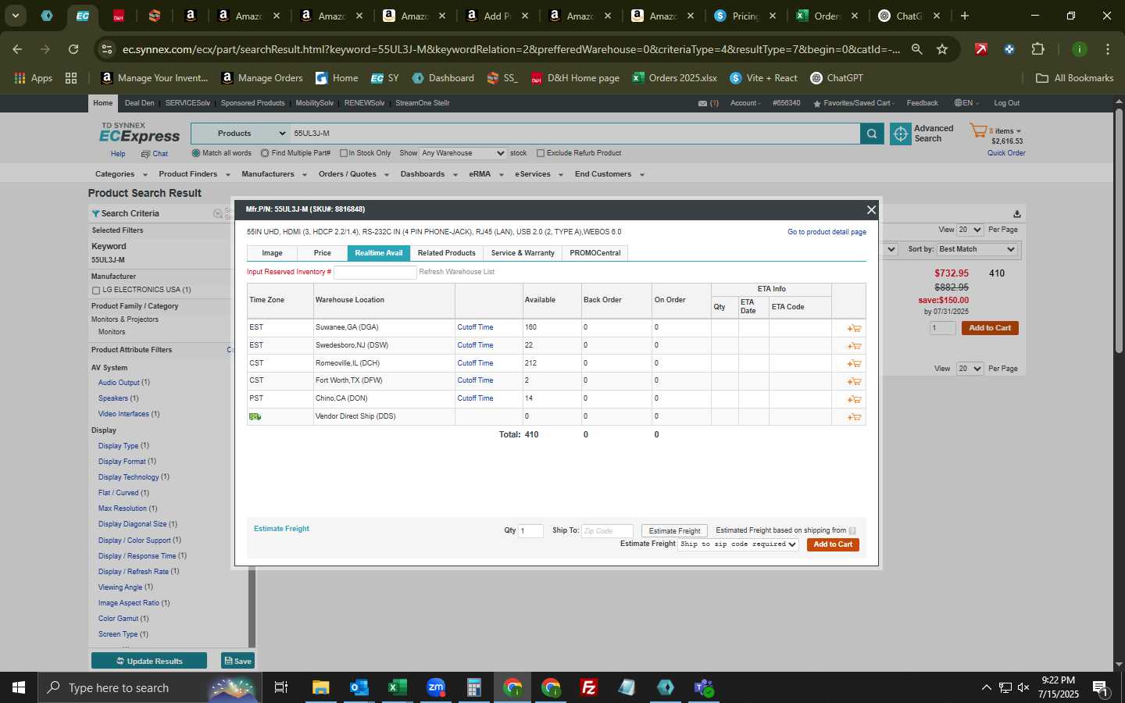
Task: Click the magnifier search button
Action: point(872,134)
